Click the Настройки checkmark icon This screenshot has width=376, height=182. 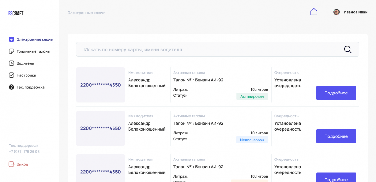[12, 75]
